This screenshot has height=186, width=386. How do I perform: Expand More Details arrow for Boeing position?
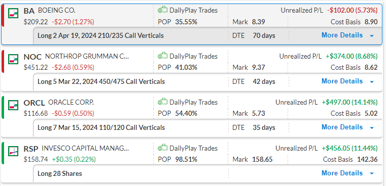(x=372, y=36)
